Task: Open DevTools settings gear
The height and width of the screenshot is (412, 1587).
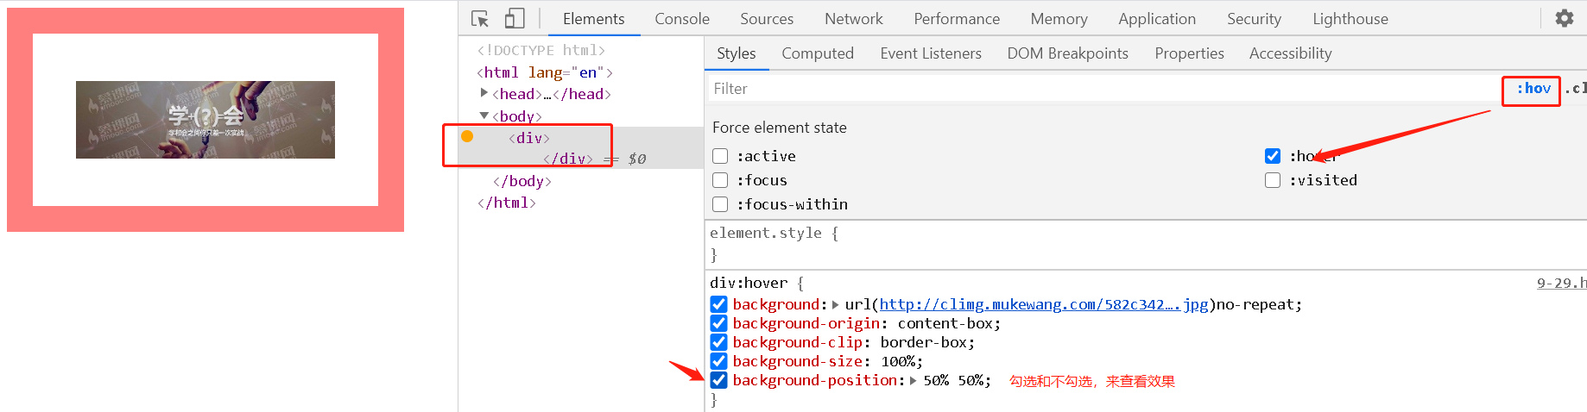Action: (1564, 18)
